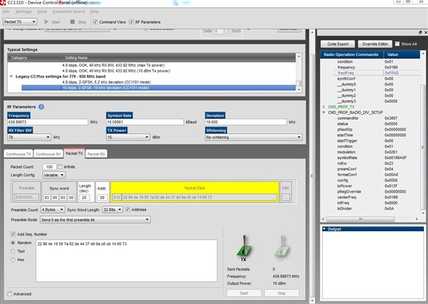The image size is (428, 304).
Task: Open the Length Config dropdown
Action: tap(53, 175)
